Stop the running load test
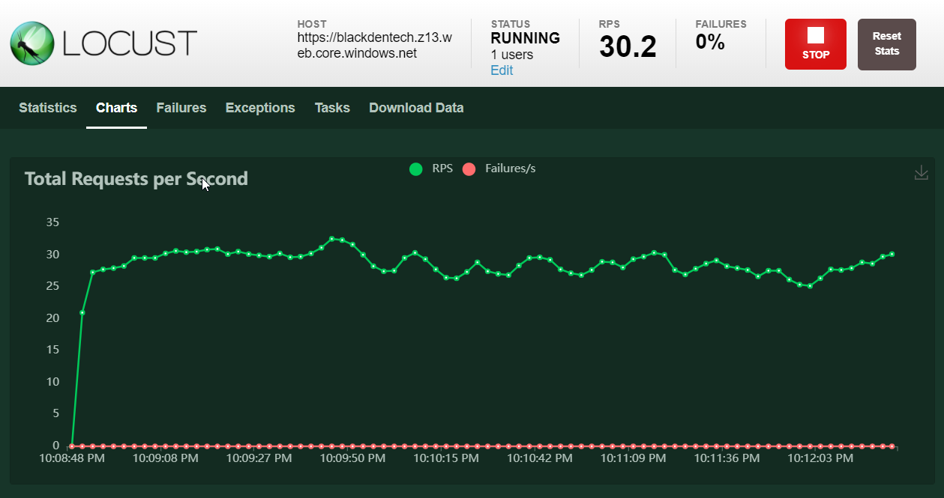Screen dimensions: 944x498 click(816, 44)
